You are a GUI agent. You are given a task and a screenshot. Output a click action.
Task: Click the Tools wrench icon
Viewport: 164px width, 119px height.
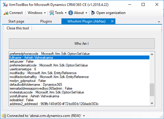pos(52,13)
